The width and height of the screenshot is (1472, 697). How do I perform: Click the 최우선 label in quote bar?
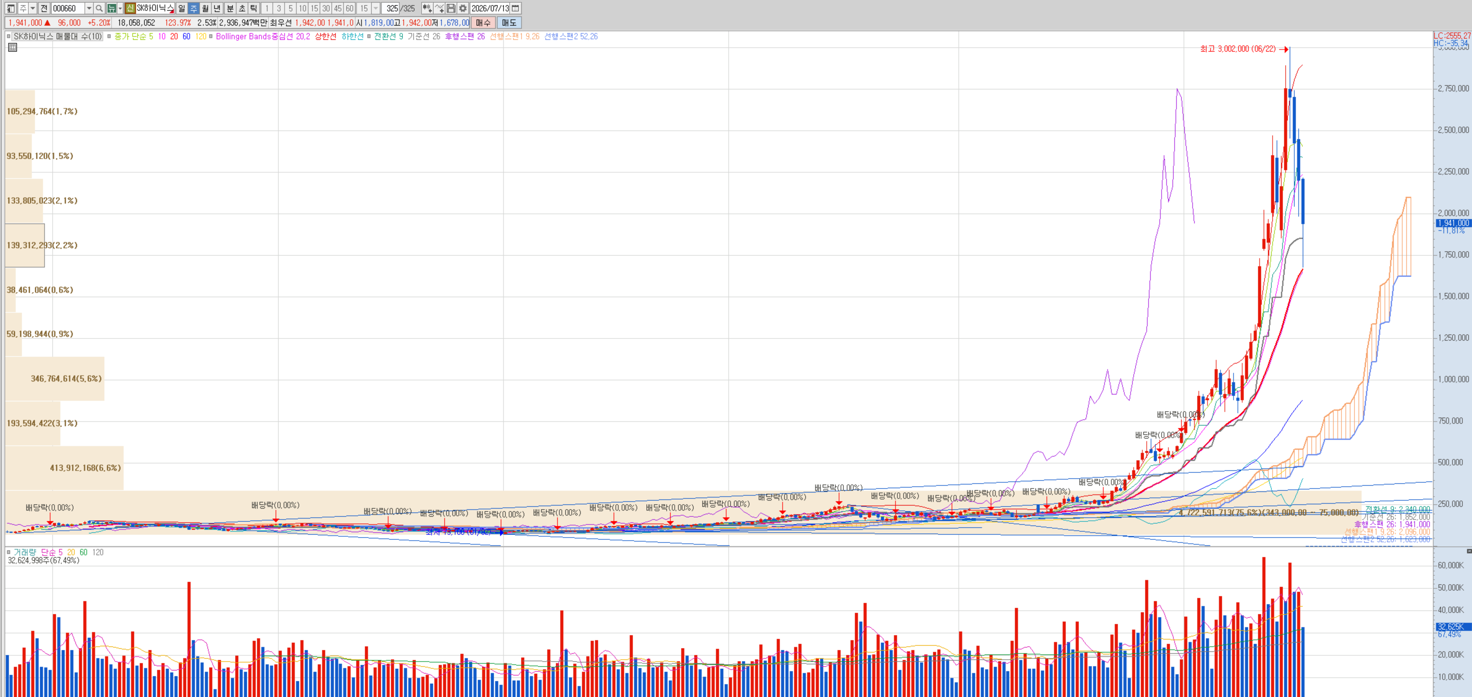(281, 23)
